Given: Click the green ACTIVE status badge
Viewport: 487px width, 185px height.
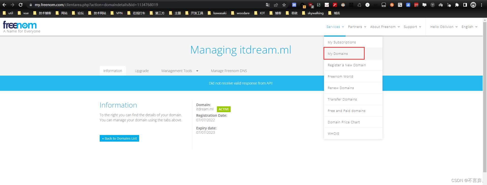Looking at the screenshot, I should pyautogui.click(x=224, y=109).
